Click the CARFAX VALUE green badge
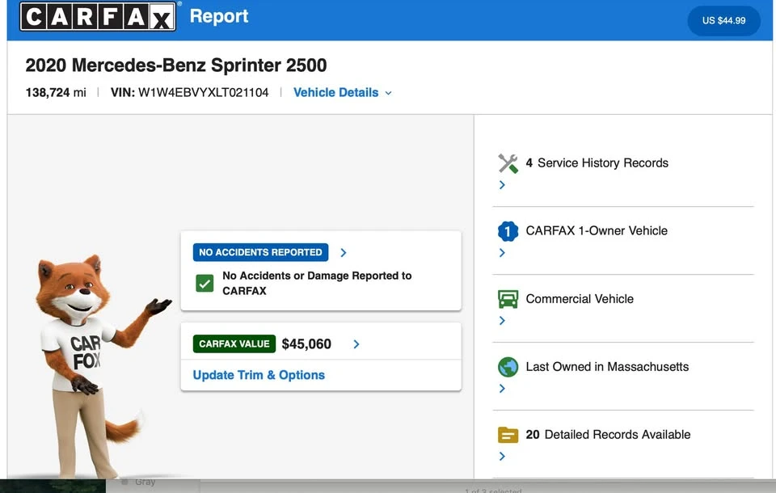Screen dimensions: 776x493 [234, 344]
